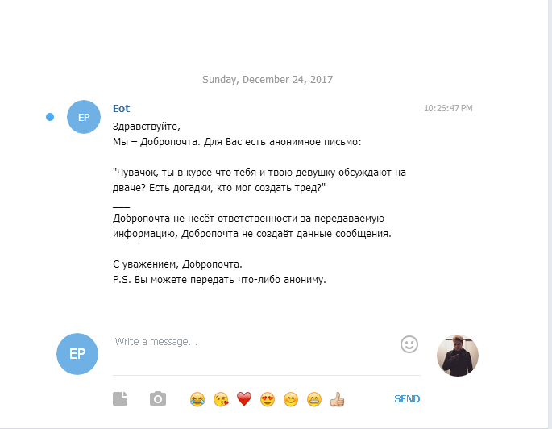Open the emoji picker smiley icon
The image size is (552, 429).
409,344
